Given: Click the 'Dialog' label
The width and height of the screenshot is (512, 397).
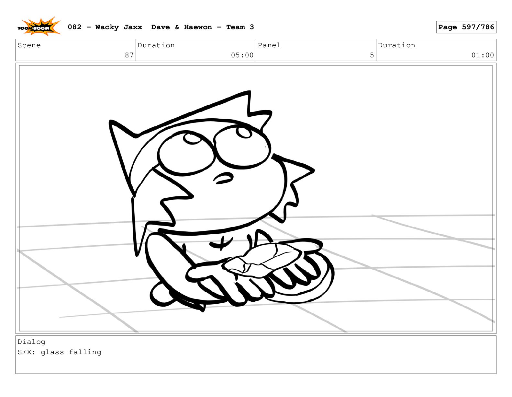Looking at the screenshot, I should click(x=31, y=342).
